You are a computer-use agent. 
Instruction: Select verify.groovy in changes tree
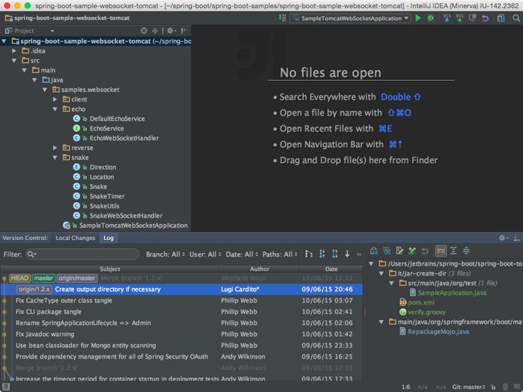coord(426,312)
